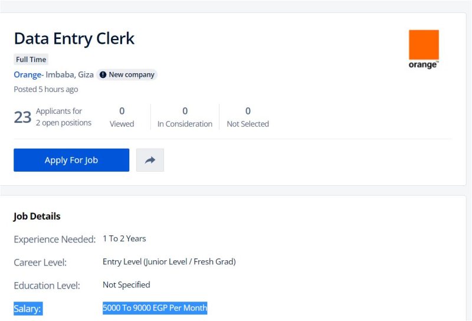
Task: Click the Imbaba, Giza location text
Action: pyautogui.click(x=70, y=75)
